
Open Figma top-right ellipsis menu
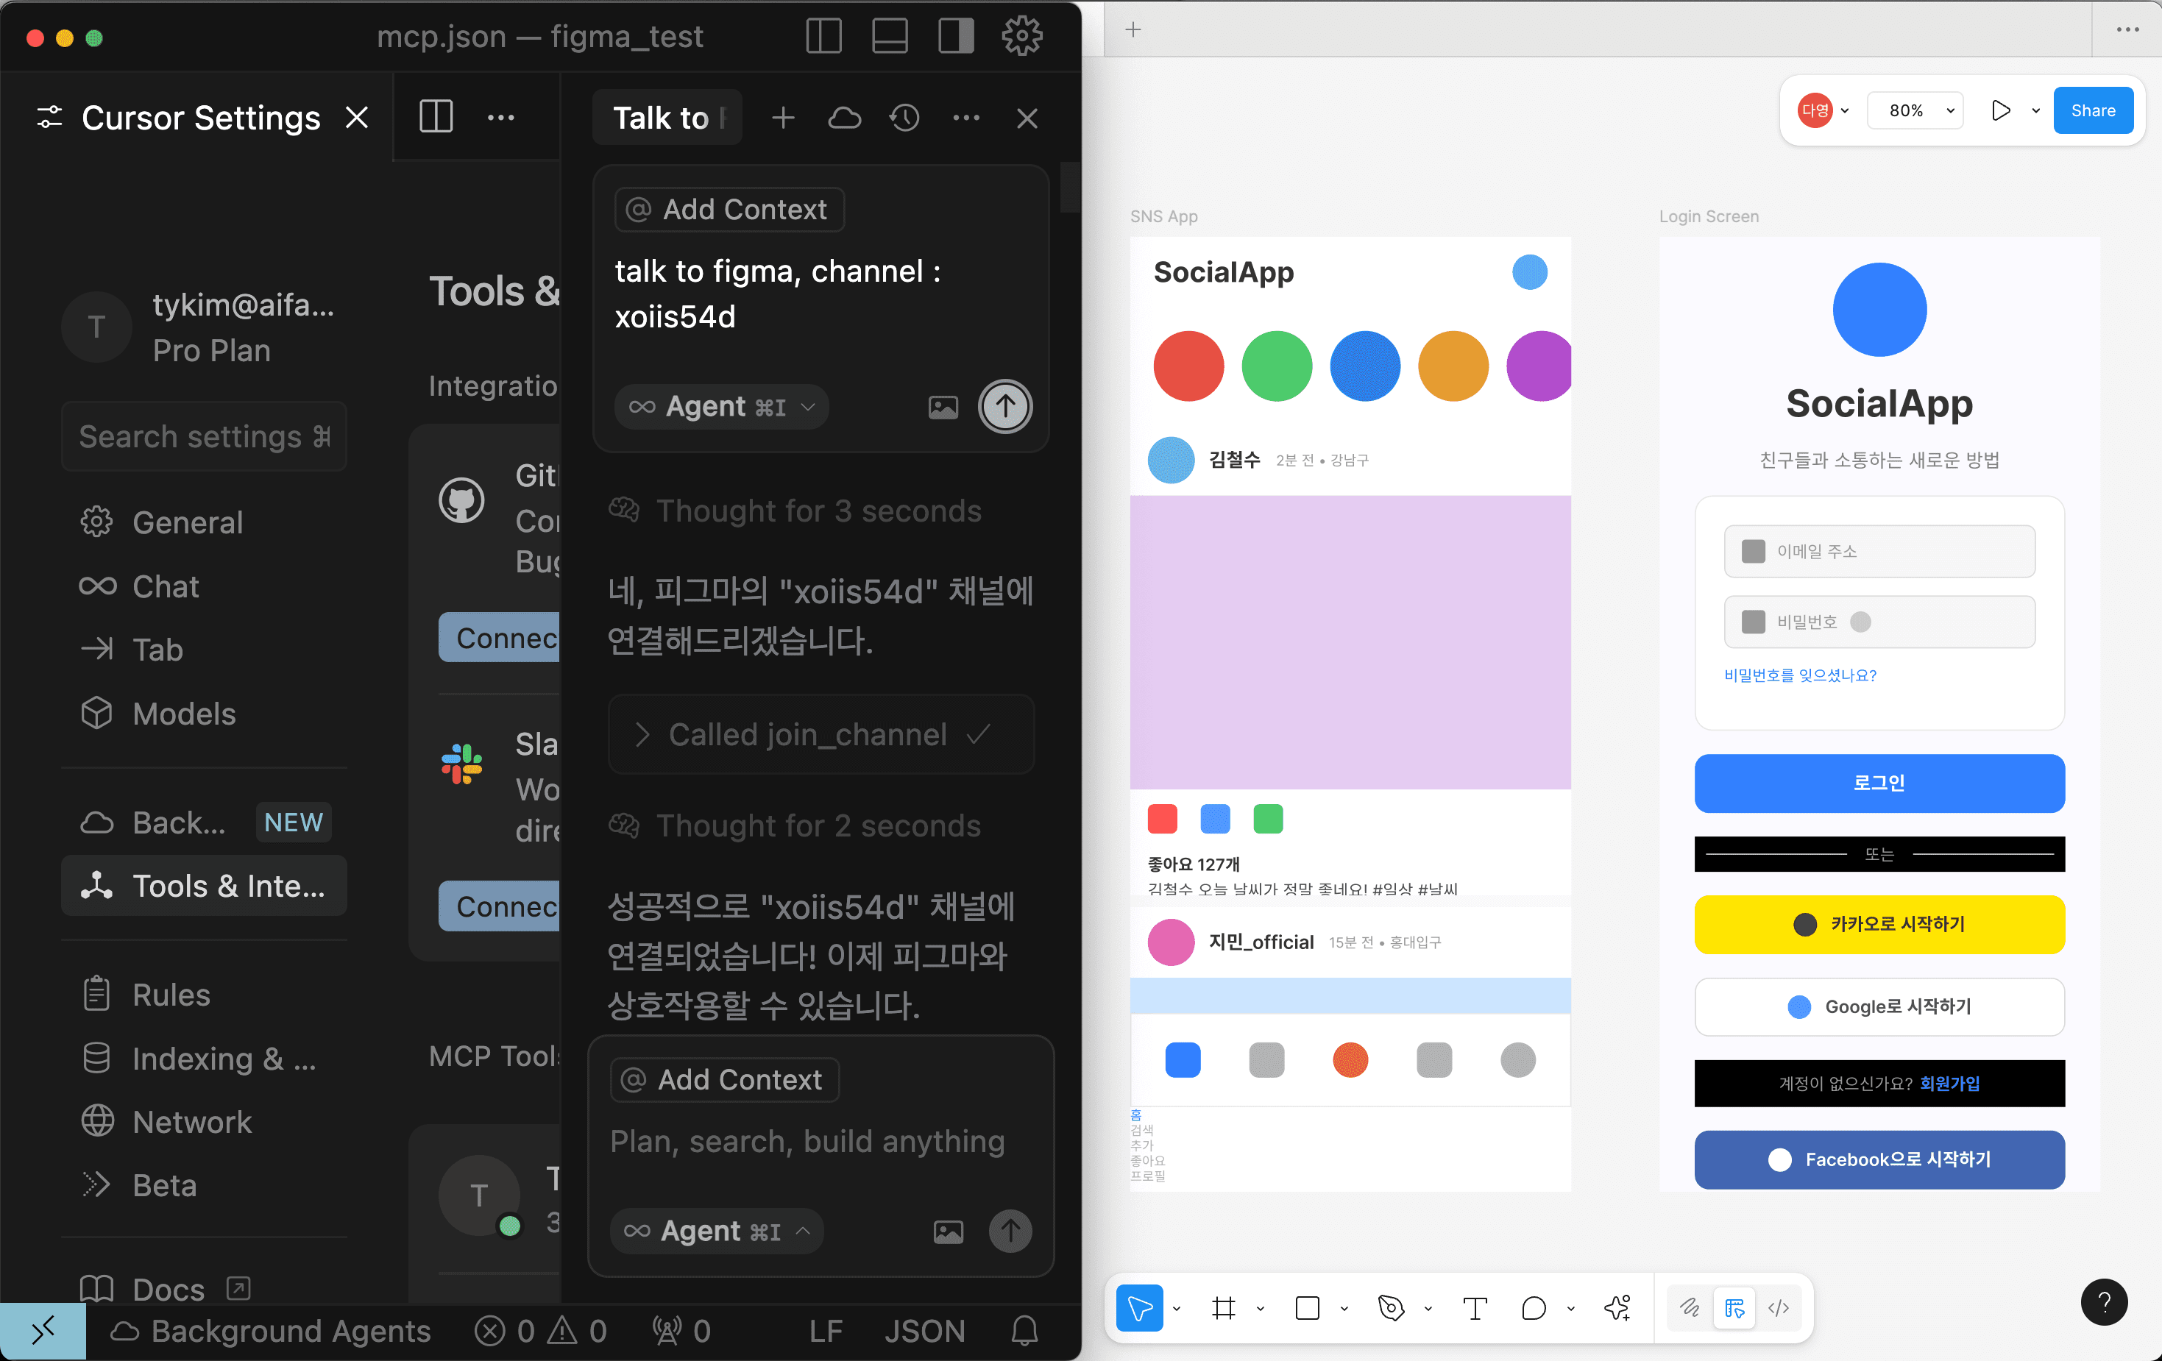[2127, 29]
